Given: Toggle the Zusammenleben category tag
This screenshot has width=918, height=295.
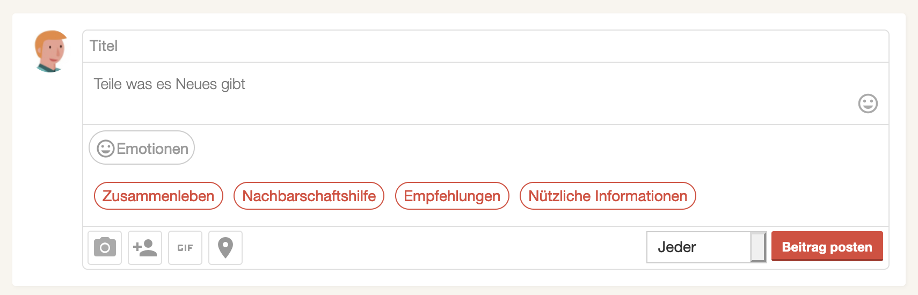Looking at the screenshot, I should click(x=158, y=196).
